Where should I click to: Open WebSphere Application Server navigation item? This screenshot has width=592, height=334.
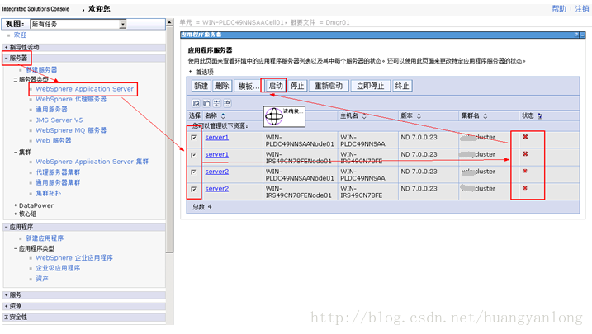(x=84, y=89)
